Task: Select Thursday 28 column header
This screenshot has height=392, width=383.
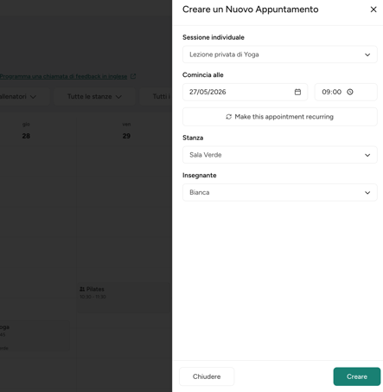Action: point(26,131)
